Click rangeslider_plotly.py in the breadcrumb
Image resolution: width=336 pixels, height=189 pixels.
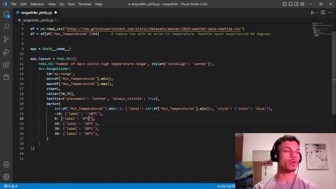tap(38, 20)
